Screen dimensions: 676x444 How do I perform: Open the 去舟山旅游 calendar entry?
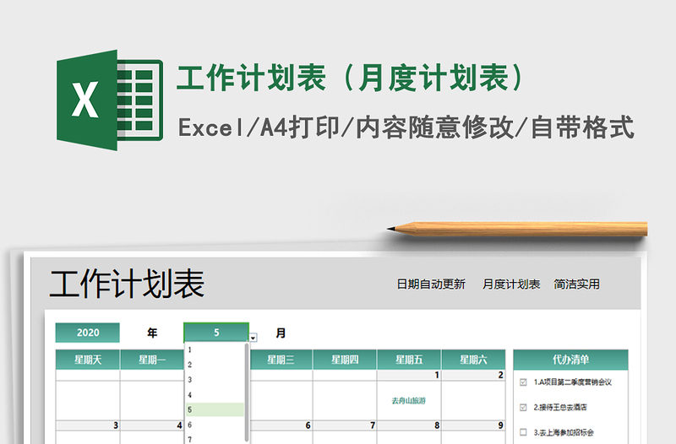click(x=409, y=401)
